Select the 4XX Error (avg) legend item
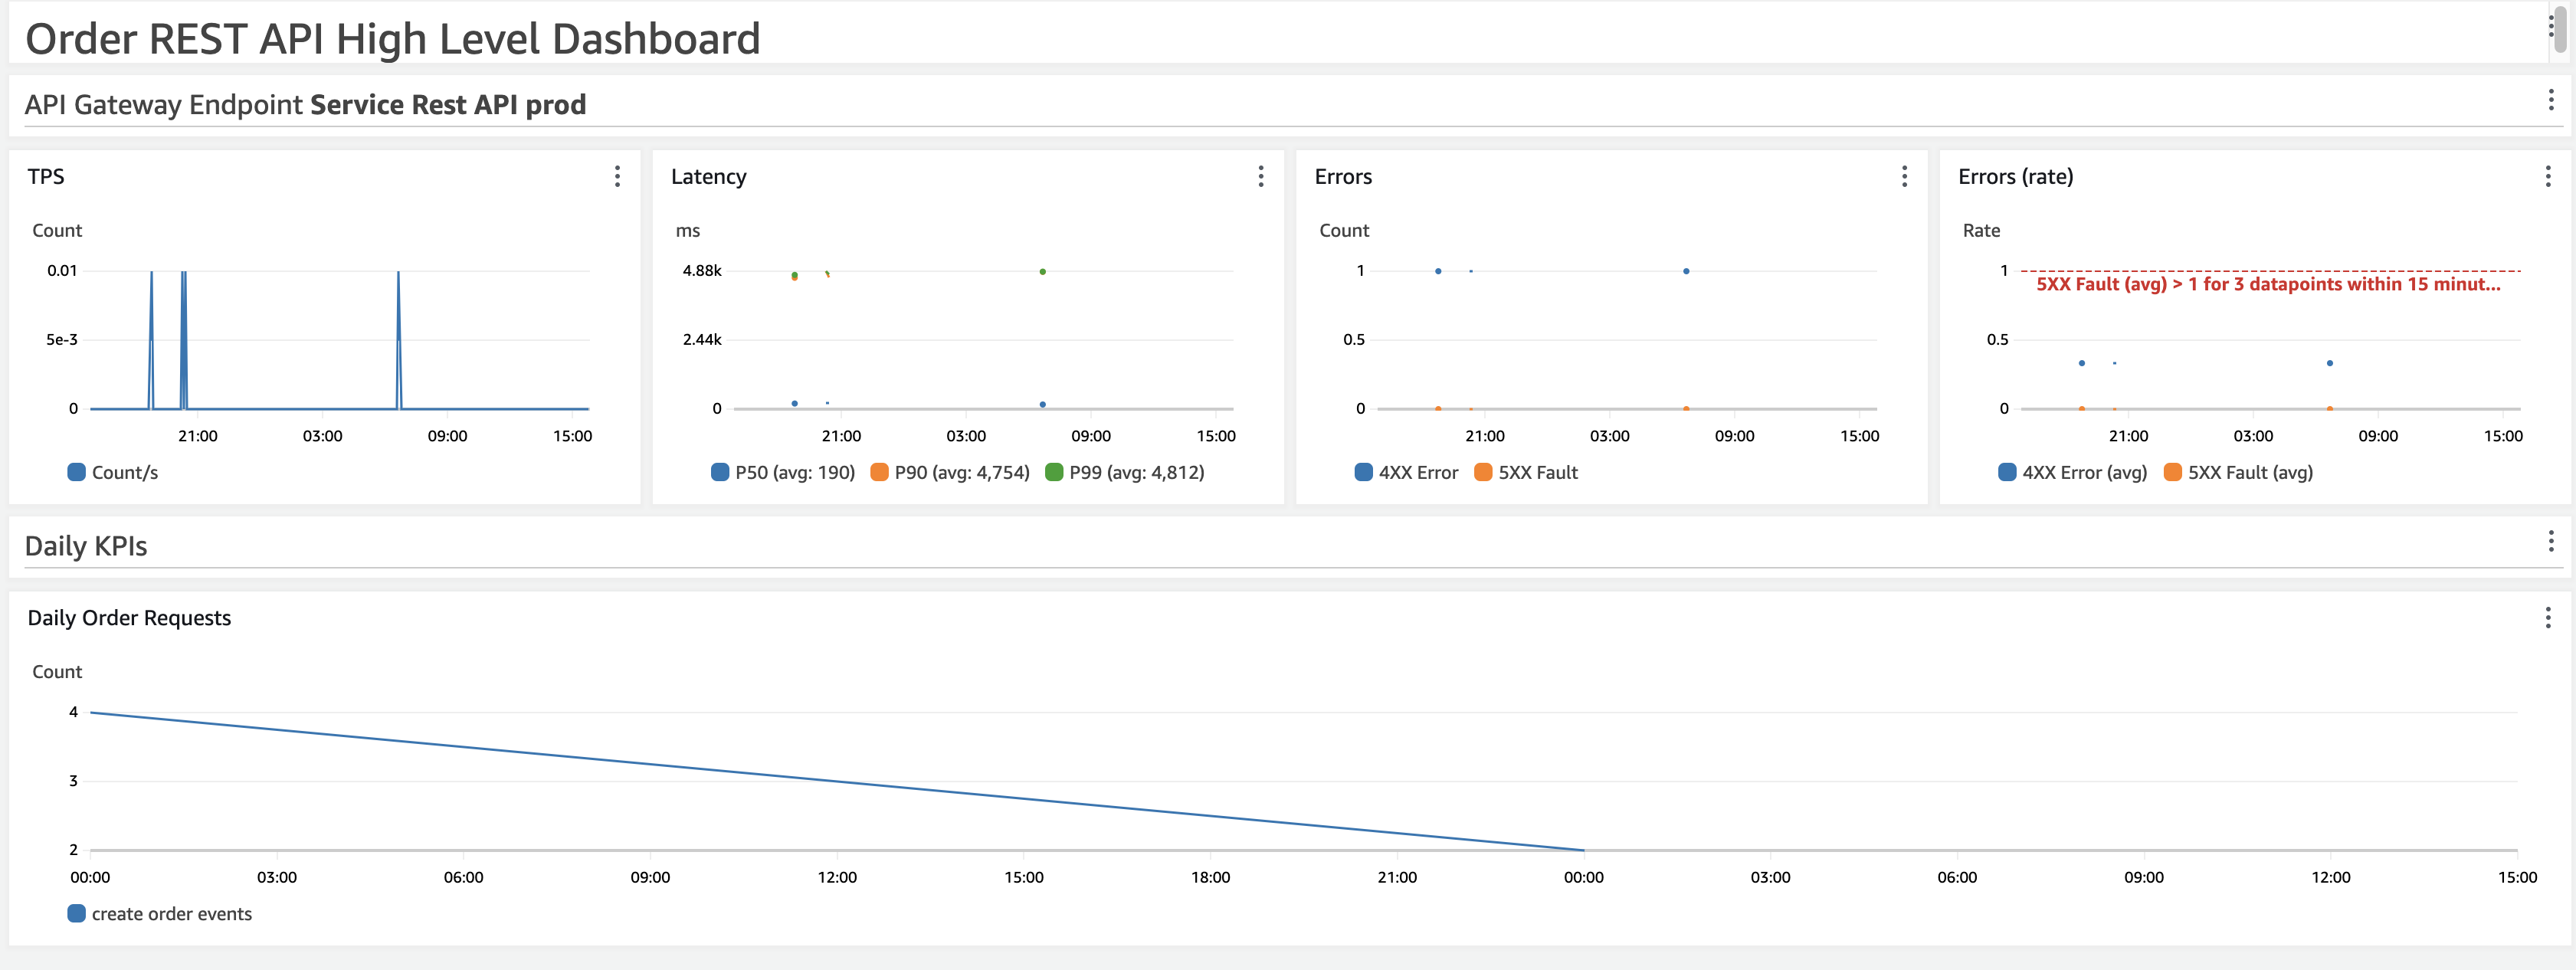 [2072, 472]
